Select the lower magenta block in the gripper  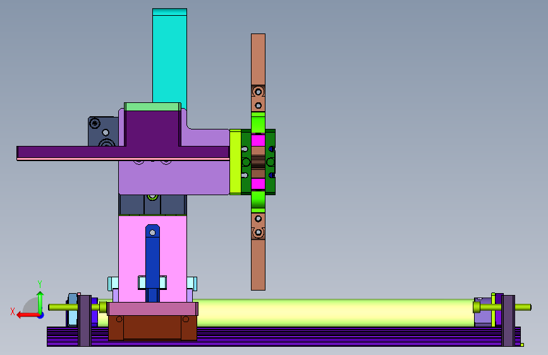(x=258, y=184)
